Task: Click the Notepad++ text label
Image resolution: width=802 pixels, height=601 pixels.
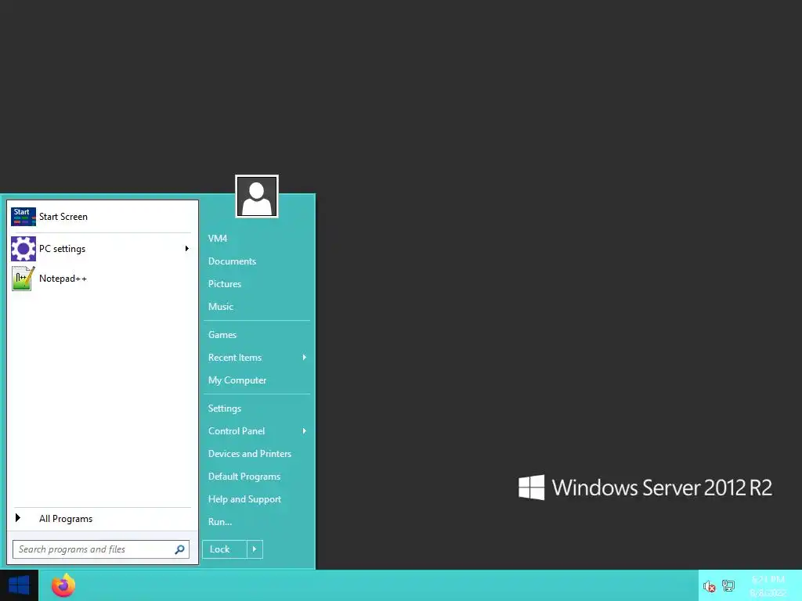Action: tap(63, 279)
